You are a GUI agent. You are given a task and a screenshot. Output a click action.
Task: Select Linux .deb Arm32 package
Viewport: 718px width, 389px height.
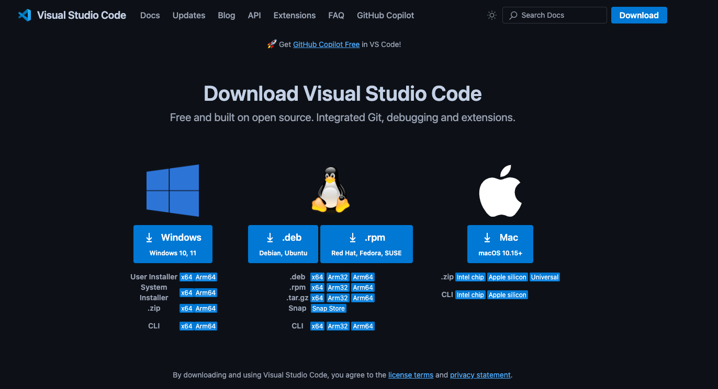tap(338, 277)
